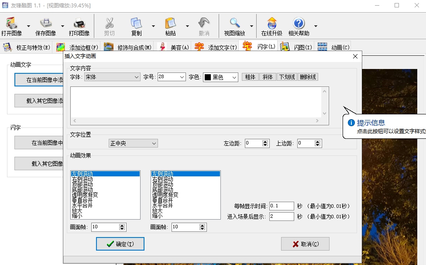This screenshot has height=265, width=426.
Task: Click 载入其它图像添 button under 动画文字
Action: [x=39, y=101]
